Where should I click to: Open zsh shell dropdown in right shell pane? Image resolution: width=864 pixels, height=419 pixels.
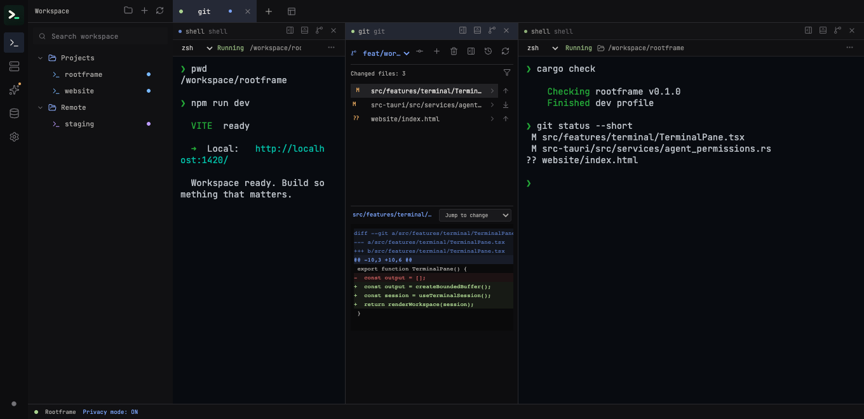tap(541, 48)
